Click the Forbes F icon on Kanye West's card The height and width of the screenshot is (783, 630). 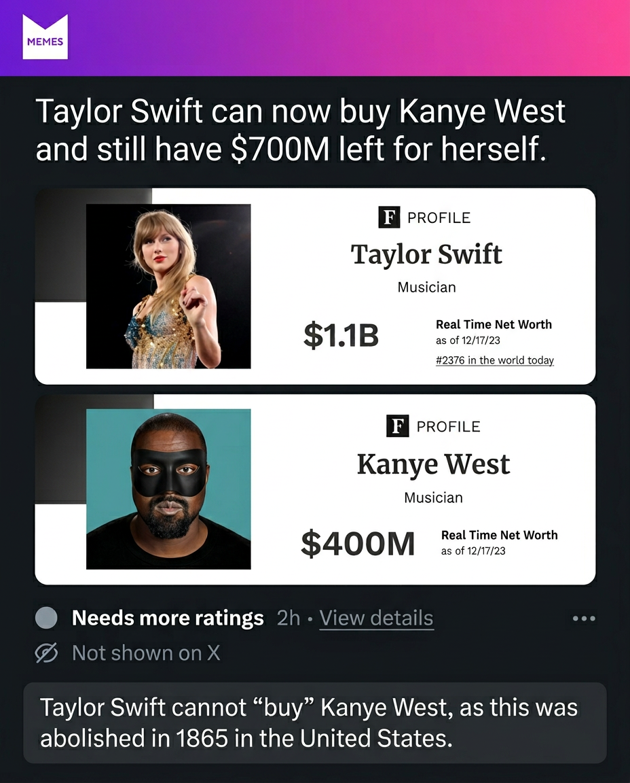click(399, 426)
